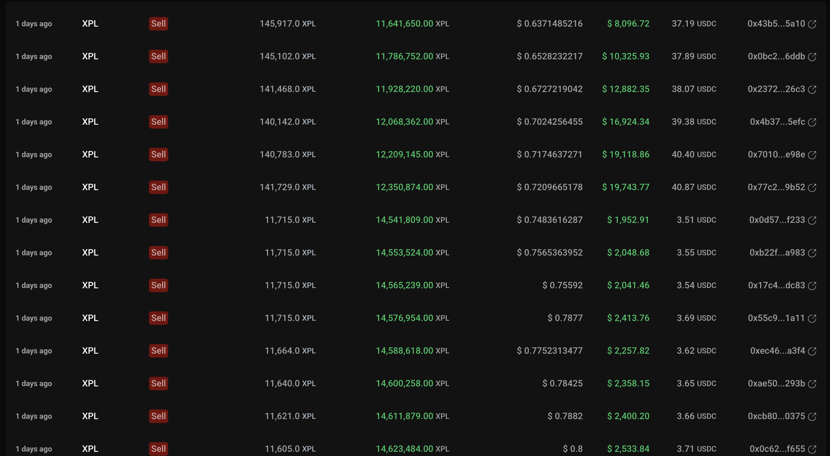This screenshot has height=456, width=830.
Task: Select the $ 19,743.77 profit value
Action: coord(626,187)
